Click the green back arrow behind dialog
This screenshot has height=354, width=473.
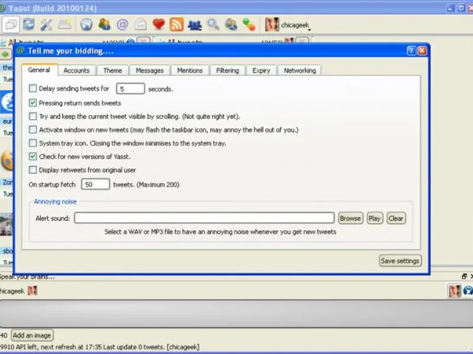[x=6, y=54]
